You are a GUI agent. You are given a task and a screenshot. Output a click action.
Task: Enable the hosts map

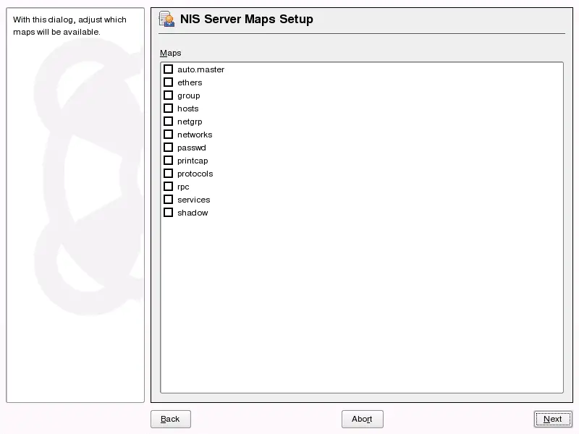pyautogui.click(x=168, y=108)
